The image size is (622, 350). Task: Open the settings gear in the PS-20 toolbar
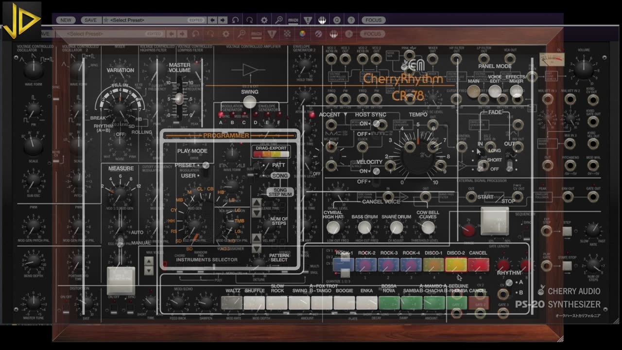(225, 34)
